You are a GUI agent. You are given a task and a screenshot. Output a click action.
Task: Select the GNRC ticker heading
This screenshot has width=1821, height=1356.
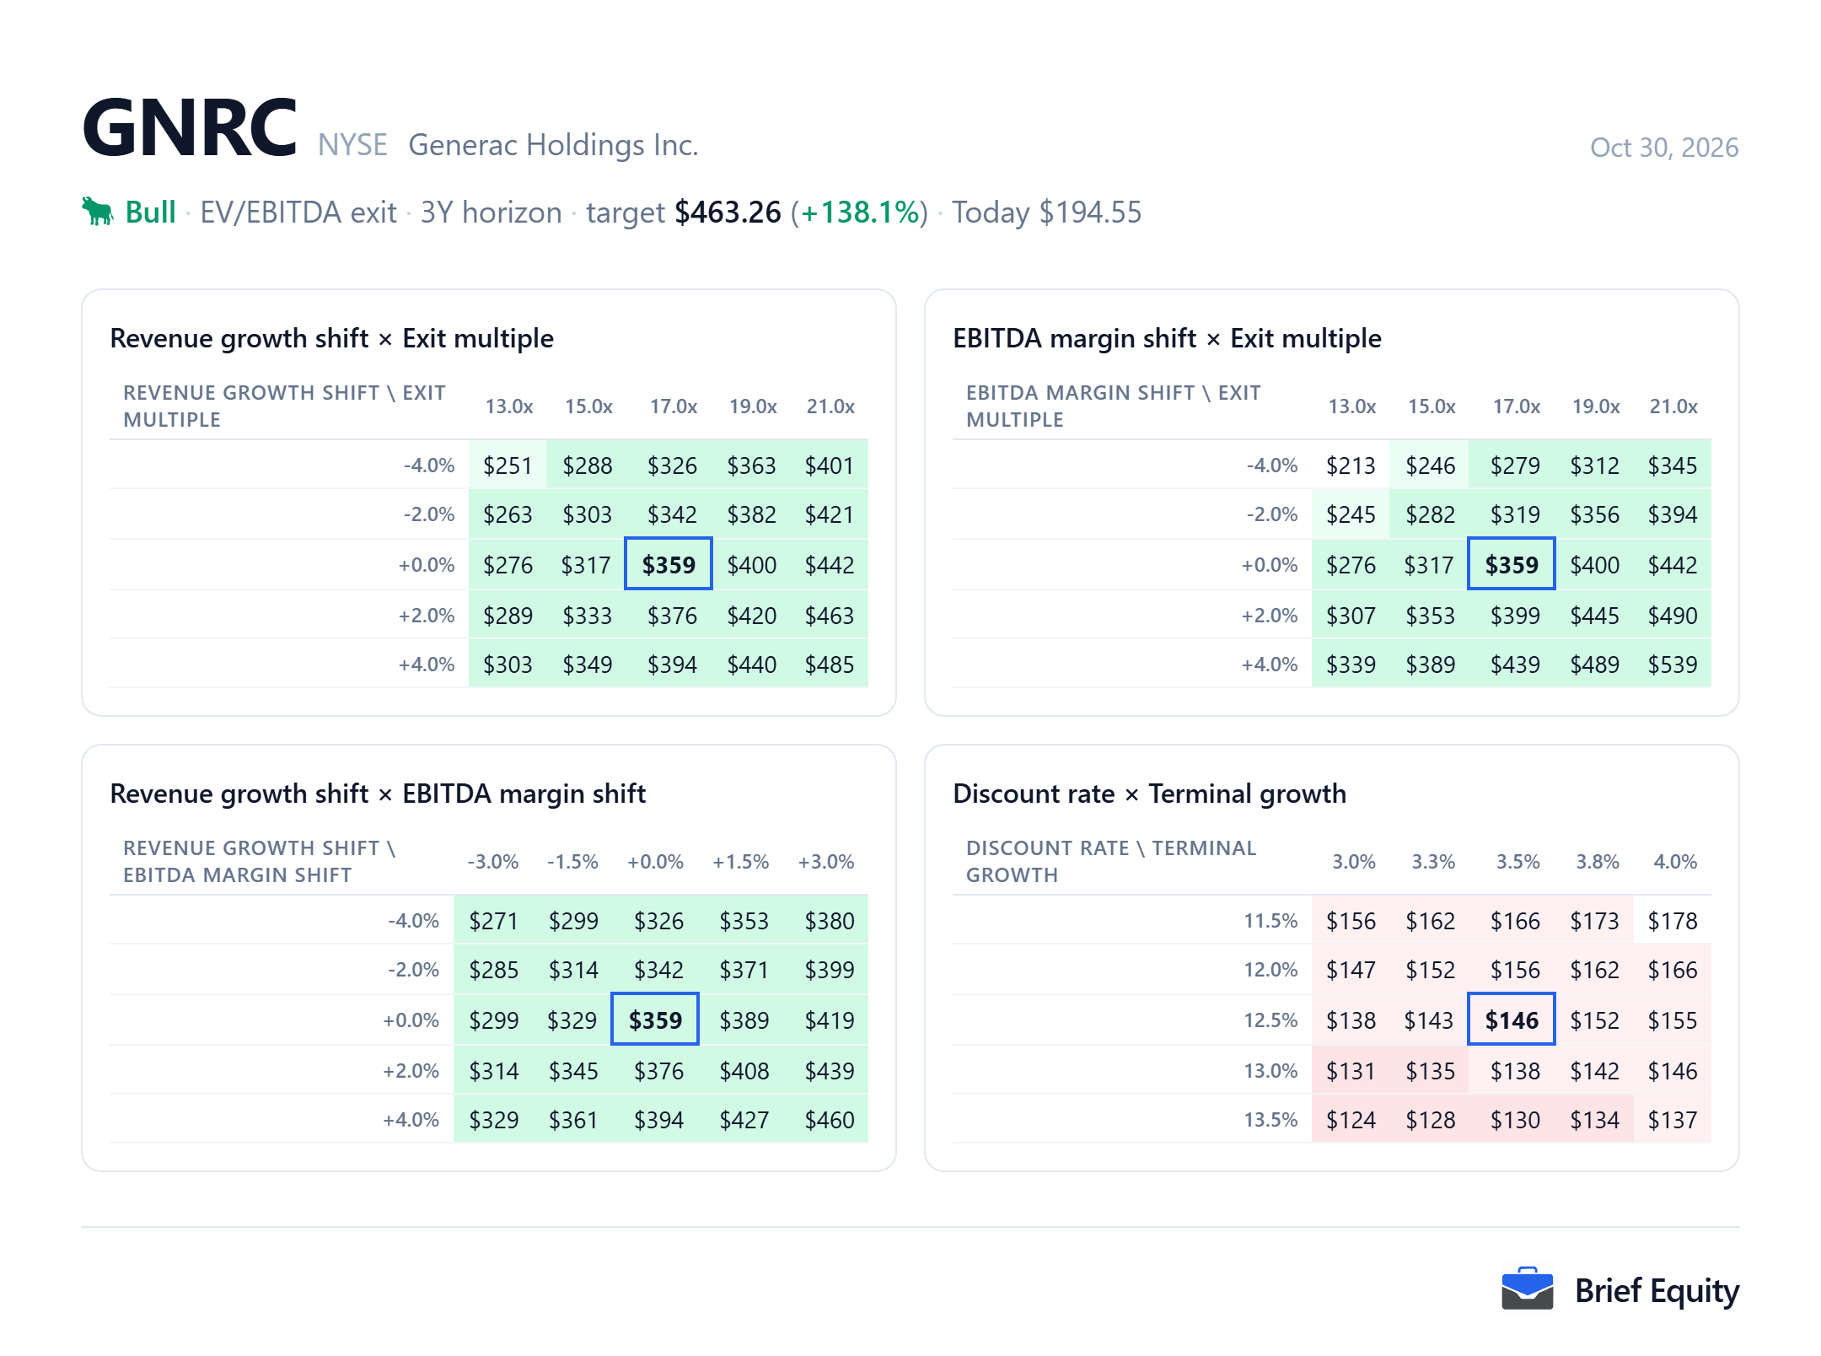point(190,128)
